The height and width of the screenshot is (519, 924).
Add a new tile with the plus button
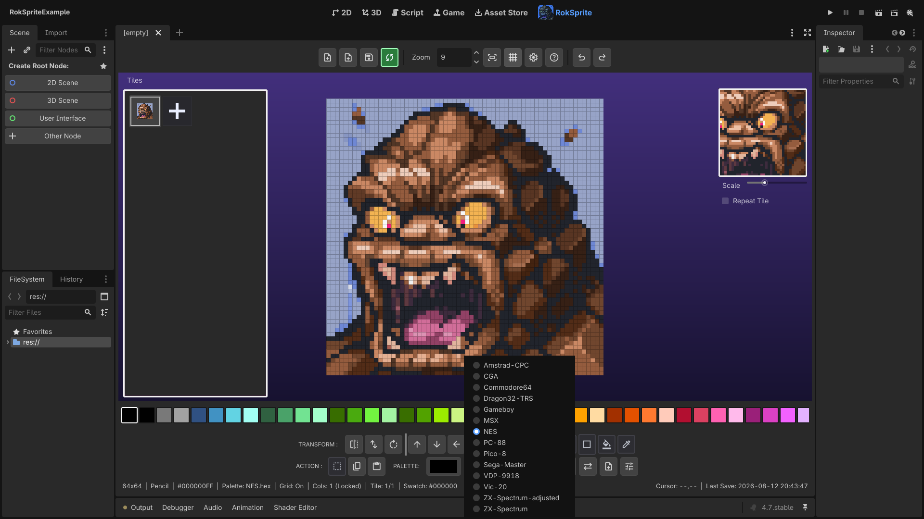(x=177, y=111)
